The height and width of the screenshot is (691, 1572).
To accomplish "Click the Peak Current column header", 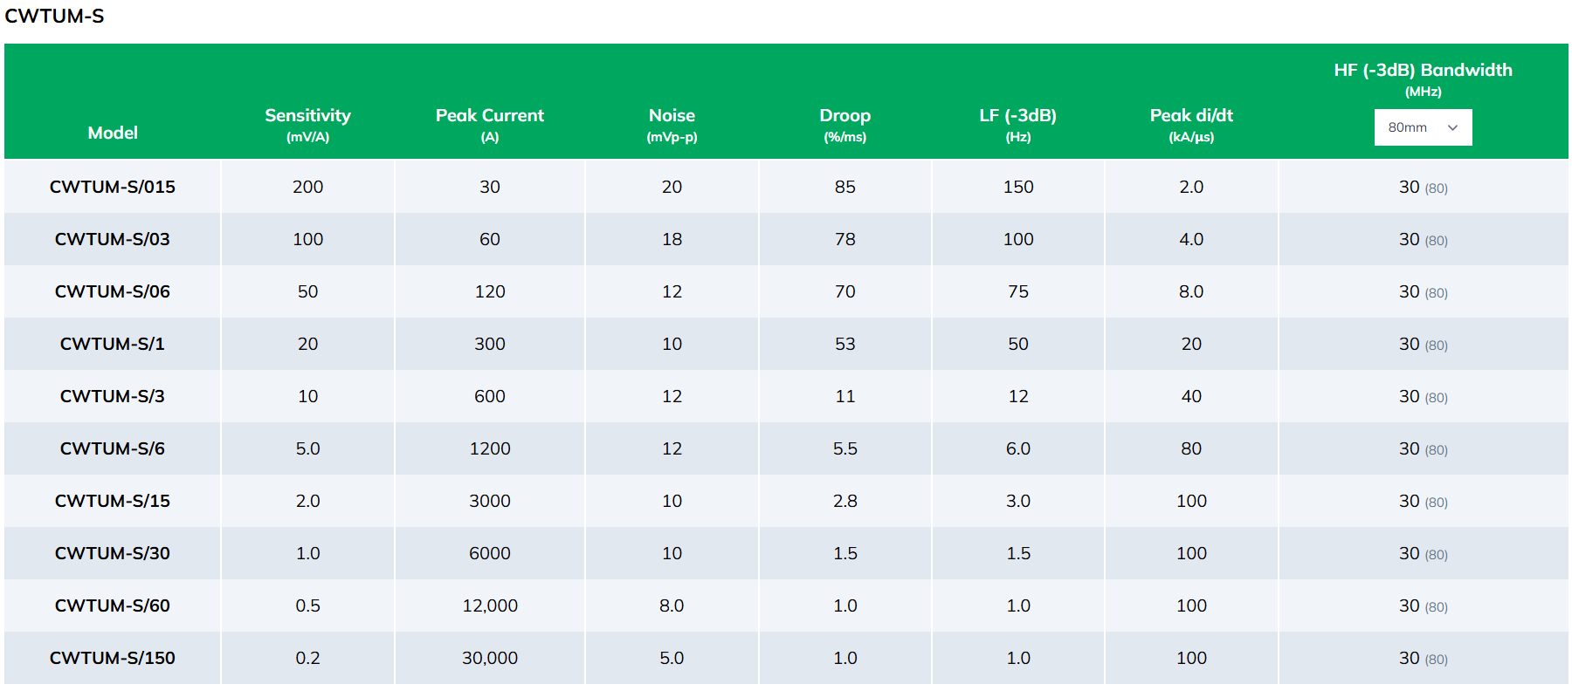I will (x=489, y=115).
